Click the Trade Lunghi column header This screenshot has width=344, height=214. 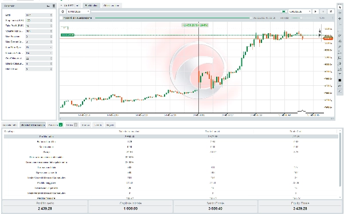(x=212, y=132)
